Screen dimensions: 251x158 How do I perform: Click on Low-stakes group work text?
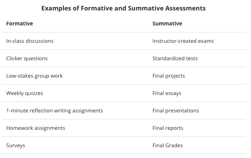tap(35, 76)
